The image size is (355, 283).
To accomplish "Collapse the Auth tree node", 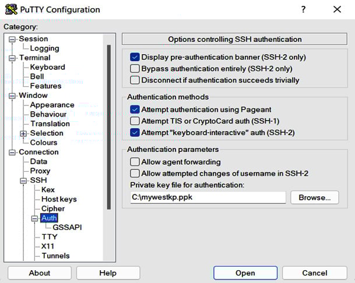I will [34, 218].
